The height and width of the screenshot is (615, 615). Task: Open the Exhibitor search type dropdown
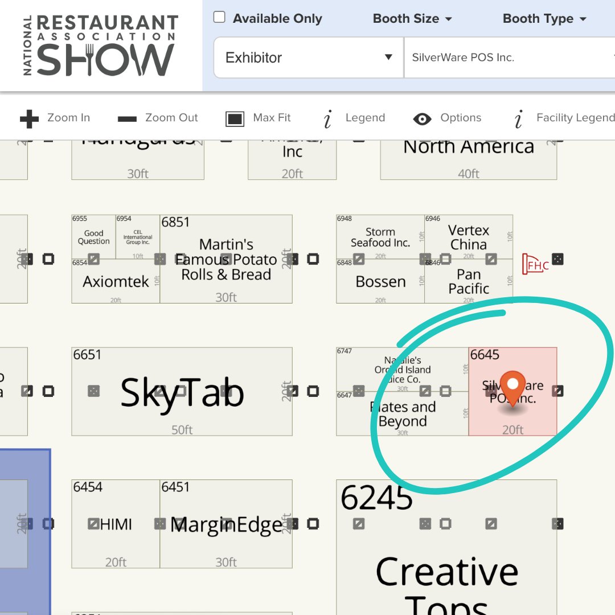point(309,58)
